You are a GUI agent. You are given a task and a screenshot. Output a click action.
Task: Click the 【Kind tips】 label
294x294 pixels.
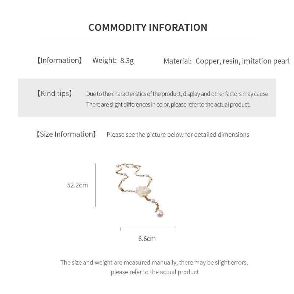(54, 93)
